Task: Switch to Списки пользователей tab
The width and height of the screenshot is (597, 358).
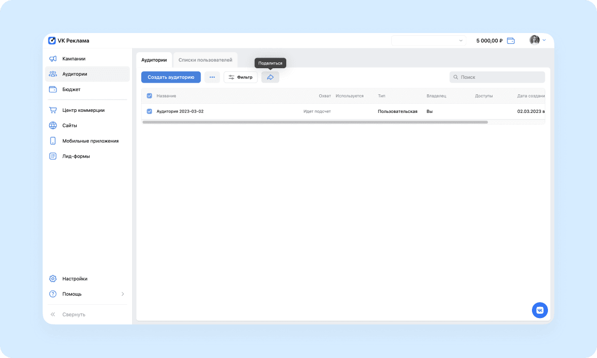Action: (205, 60)
